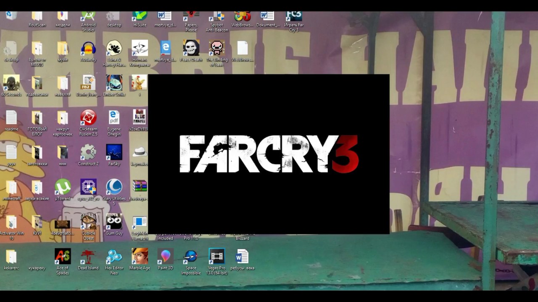Select the readme text file

coord(11,121)
